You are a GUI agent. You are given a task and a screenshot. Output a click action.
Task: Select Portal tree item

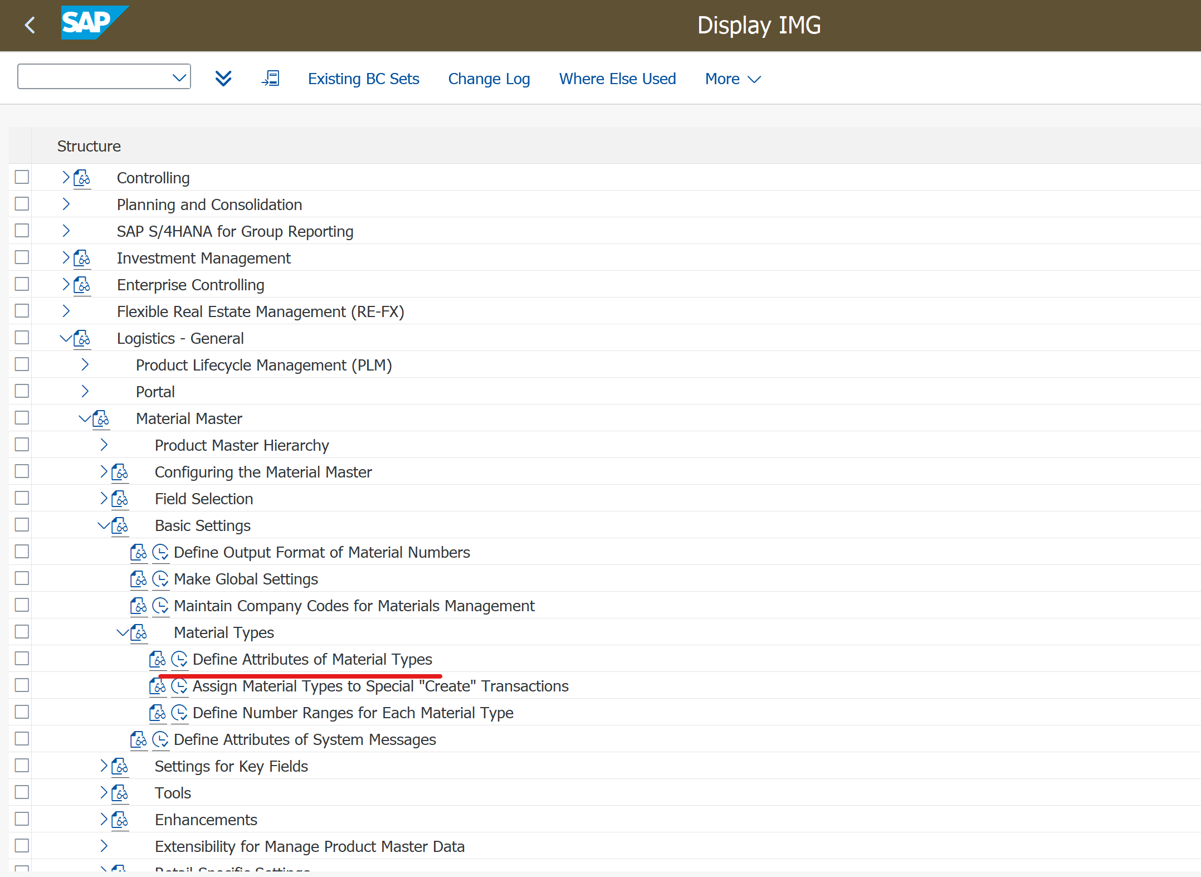click(x=155, y=392)
